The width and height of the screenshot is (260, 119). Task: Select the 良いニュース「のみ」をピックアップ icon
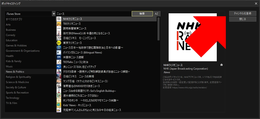point(59,67)
